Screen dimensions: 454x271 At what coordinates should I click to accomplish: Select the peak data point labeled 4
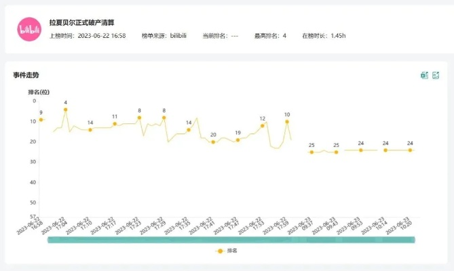[x=65, y=110]
